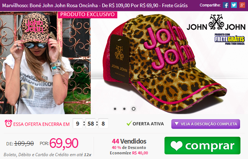
Task: Click the John John brand logo
Action: (216, 23)
